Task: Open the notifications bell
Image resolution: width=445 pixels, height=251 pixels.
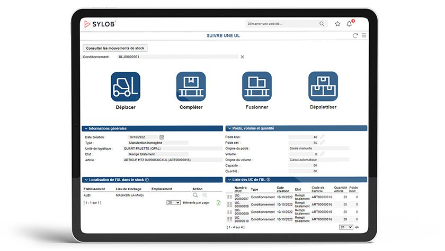Action: 349,24
